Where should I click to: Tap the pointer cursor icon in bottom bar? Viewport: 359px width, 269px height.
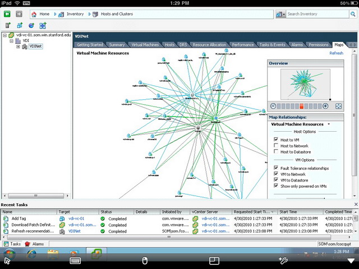[x=7, y=261]
